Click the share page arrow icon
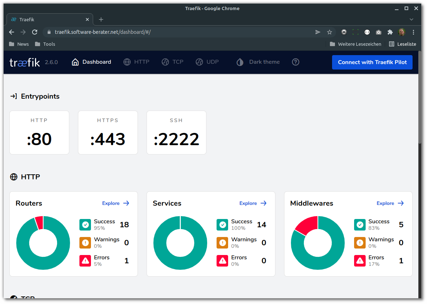Image resolution: width=427 pixels, height=304 pixels. 318,32
